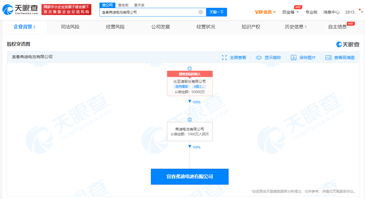This screenshot has width=365, height=199.
Task: Click the 定向增发 tag on 比亚迪
Action: 181,86
